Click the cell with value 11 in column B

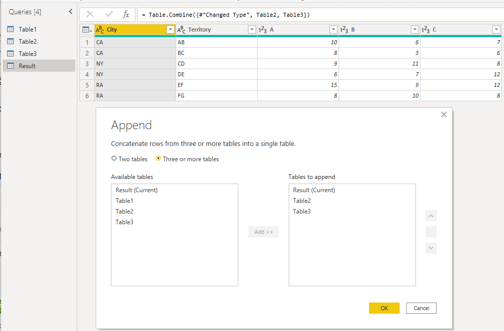pyautogui.click(x=379, y=64)
